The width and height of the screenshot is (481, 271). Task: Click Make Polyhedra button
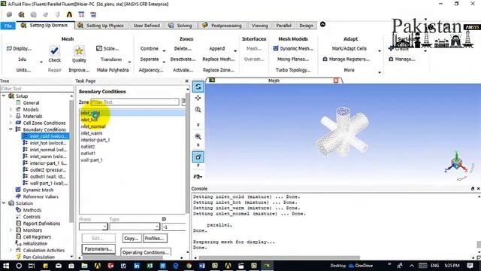point(113,70)
